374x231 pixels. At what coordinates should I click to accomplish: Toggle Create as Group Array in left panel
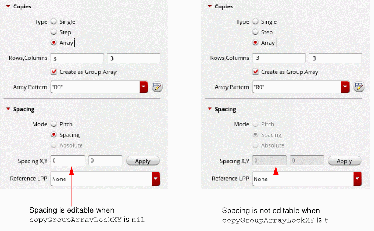tap(54, 72)
